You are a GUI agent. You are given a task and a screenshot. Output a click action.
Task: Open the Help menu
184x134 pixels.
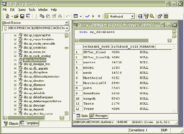pyautogui.click(x=54, y=10)
